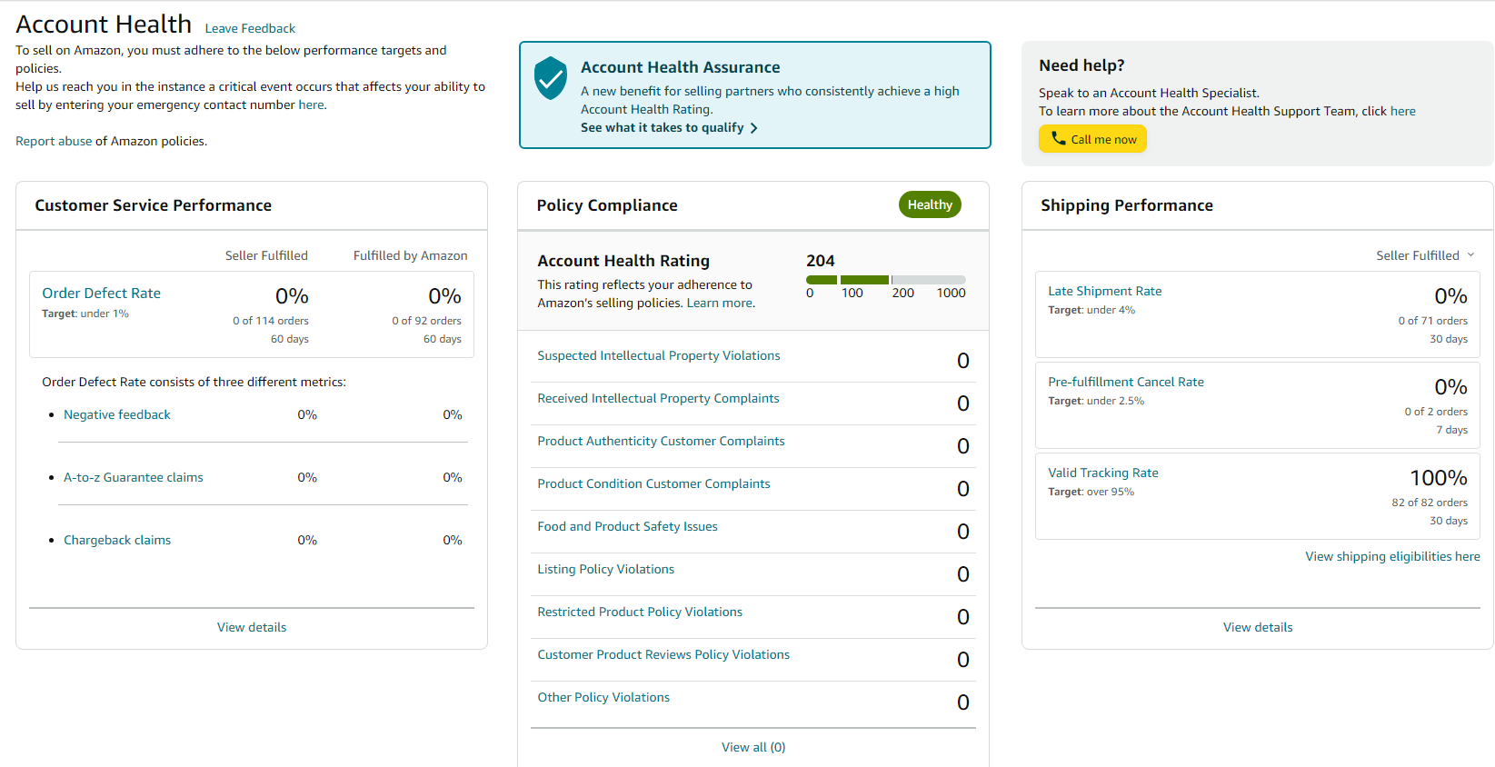Viewport: 1495px width, 767px height.
Task: Open the Negative feedback metric
Action: (117, 414)
